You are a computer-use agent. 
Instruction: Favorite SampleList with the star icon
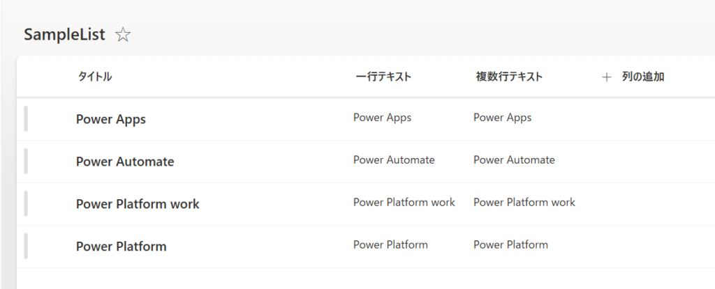point(123,35)
